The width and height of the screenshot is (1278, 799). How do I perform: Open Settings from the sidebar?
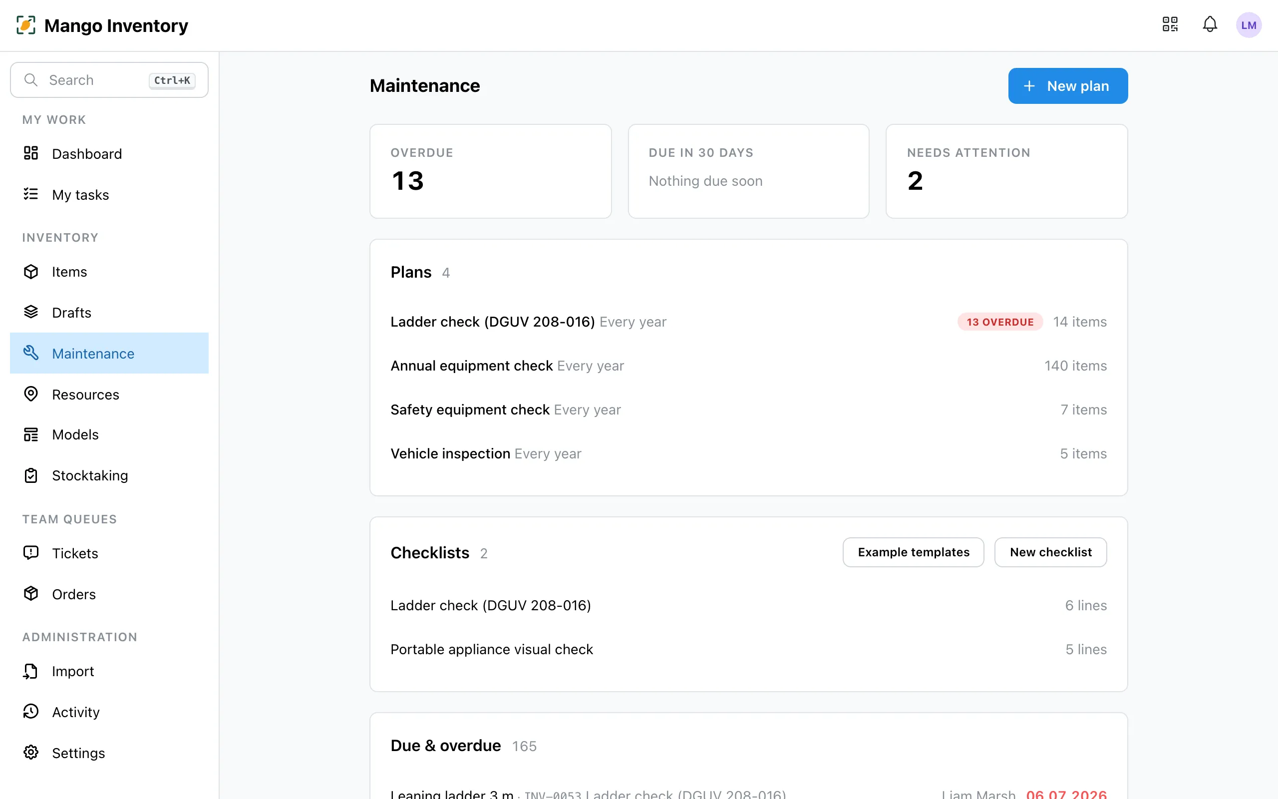(x=109, y=753)
